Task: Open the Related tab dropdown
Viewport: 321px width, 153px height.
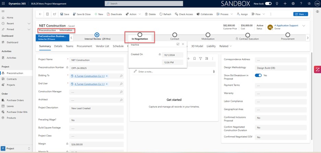Action: pos(226,46)
